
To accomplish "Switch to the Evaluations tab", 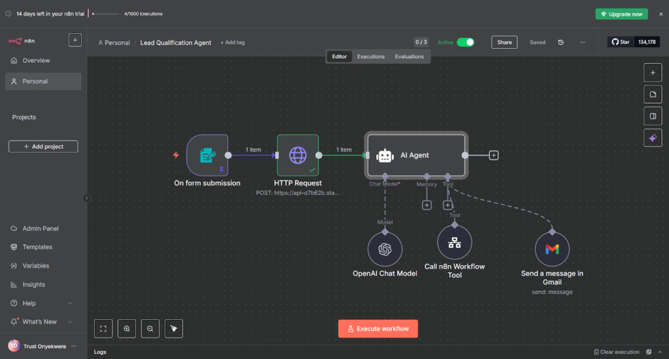I will click(409, 57).
